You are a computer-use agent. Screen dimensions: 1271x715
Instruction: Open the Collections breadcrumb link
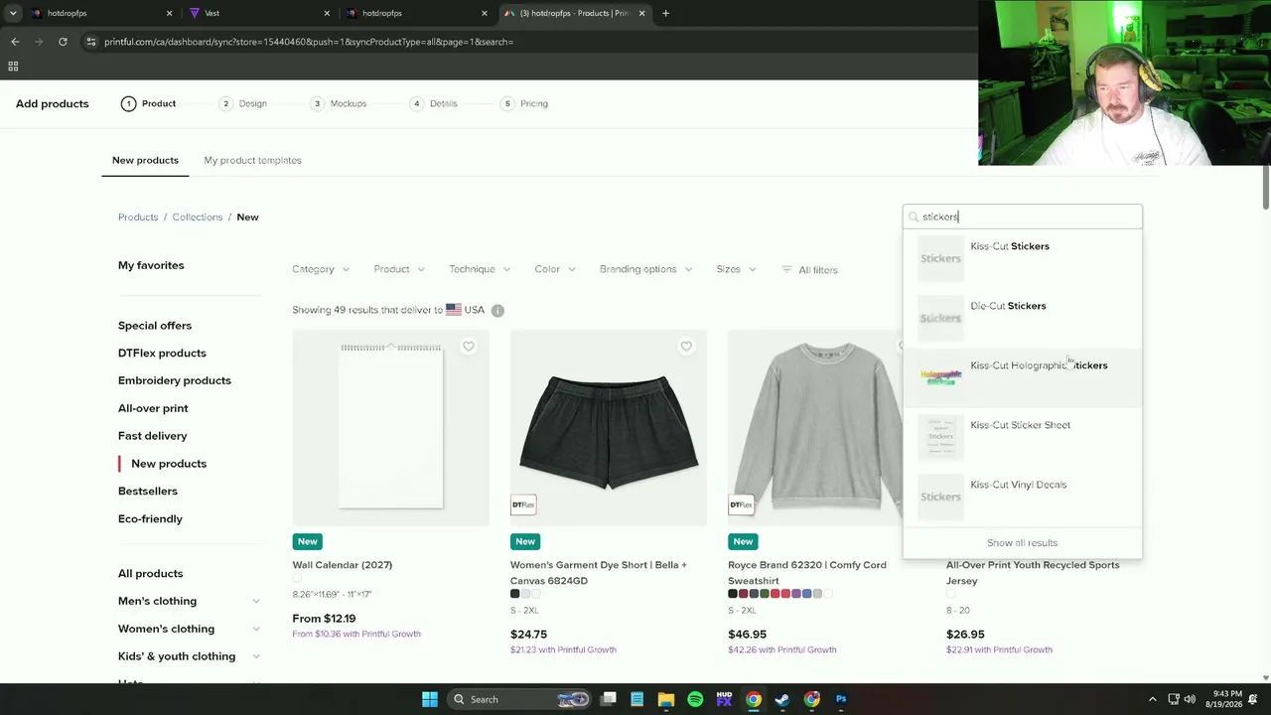tap(198, 216)
